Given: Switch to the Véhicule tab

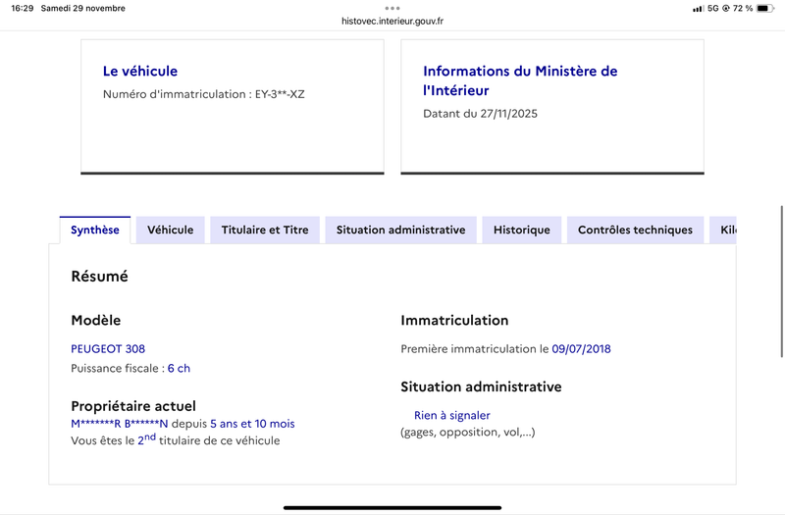Looking at the screenshot, I should click(x=170, y=231).
